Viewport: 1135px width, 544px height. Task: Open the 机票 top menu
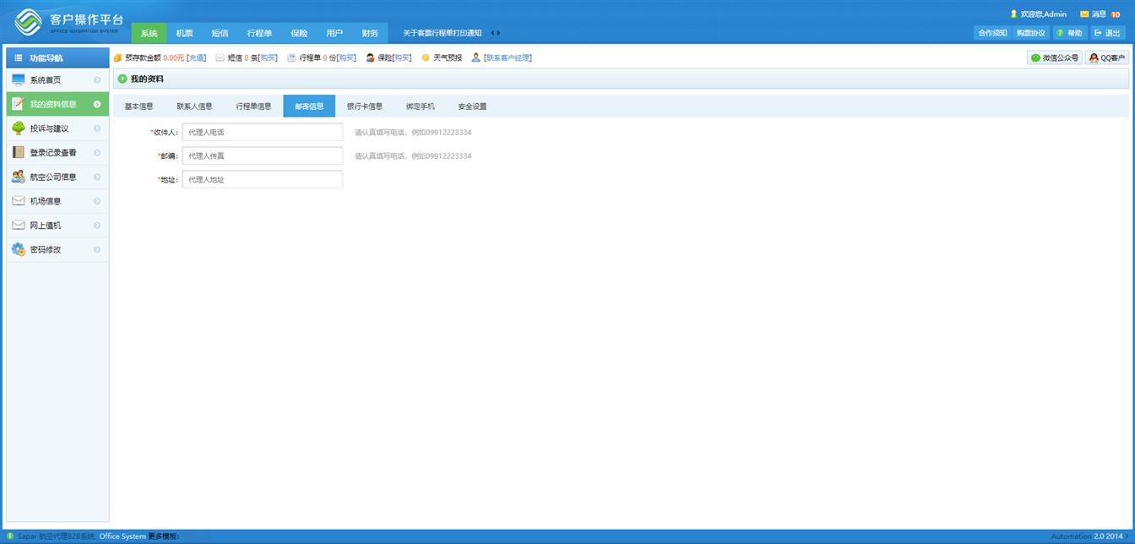coord(184,33)
